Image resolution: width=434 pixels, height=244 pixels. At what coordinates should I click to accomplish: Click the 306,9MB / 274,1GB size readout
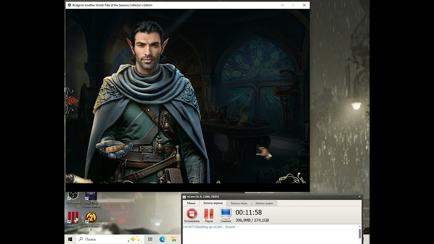[252, 220]
